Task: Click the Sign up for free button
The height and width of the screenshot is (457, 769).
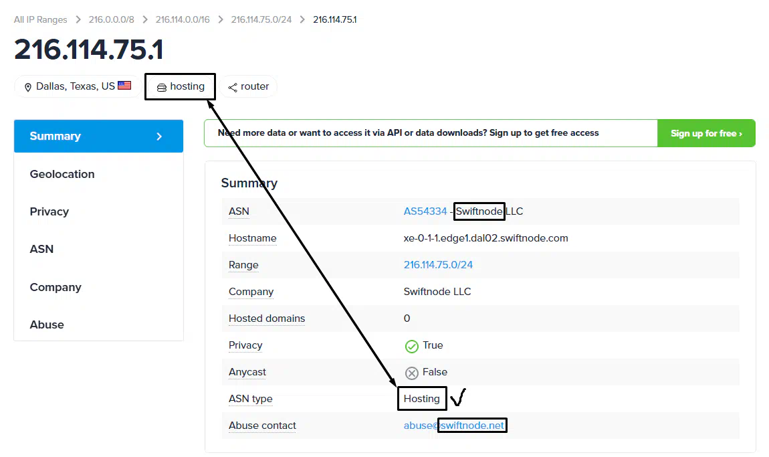Action: [706, 133]
